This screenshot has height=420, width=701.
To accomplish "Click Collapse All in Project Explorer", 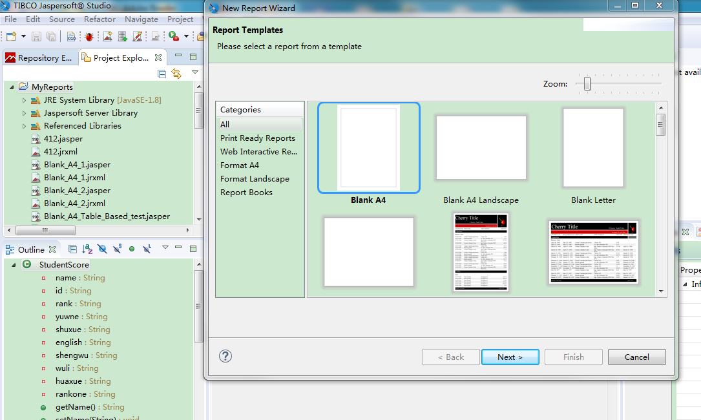I will click(162, 74).
